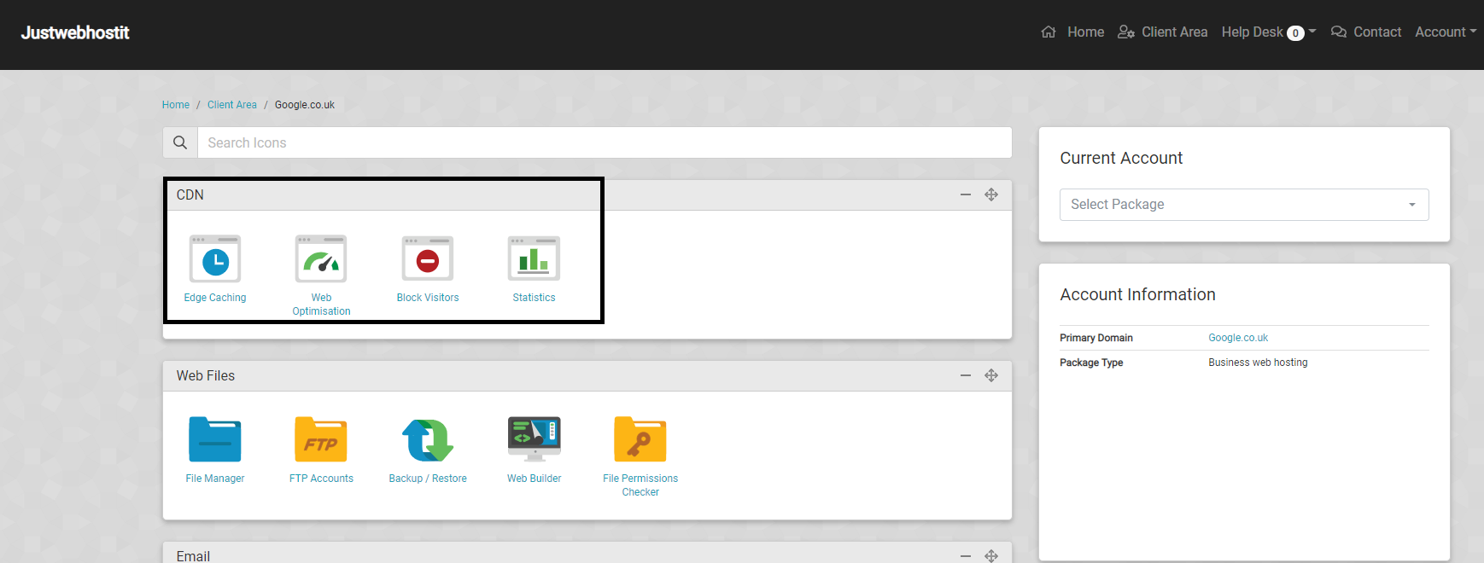The height and width of the screenshot is (563, 1484).
Task: Open the Backup / Restore icon
Action: pos(428,439)
